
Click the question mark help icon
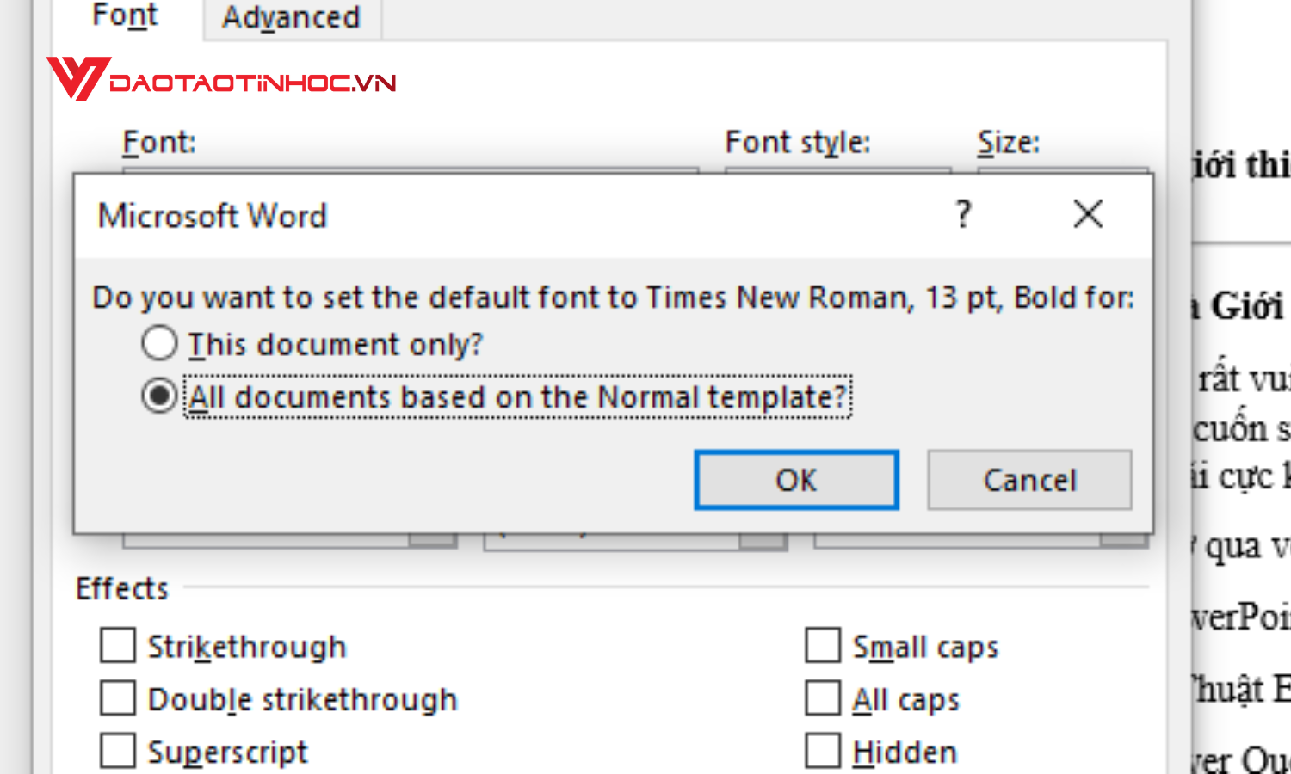(963, 214)
